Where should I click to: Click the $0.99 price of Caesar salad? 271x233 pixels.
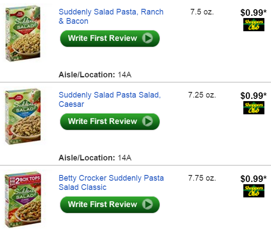pyautogui.click(x=253, y=95)
